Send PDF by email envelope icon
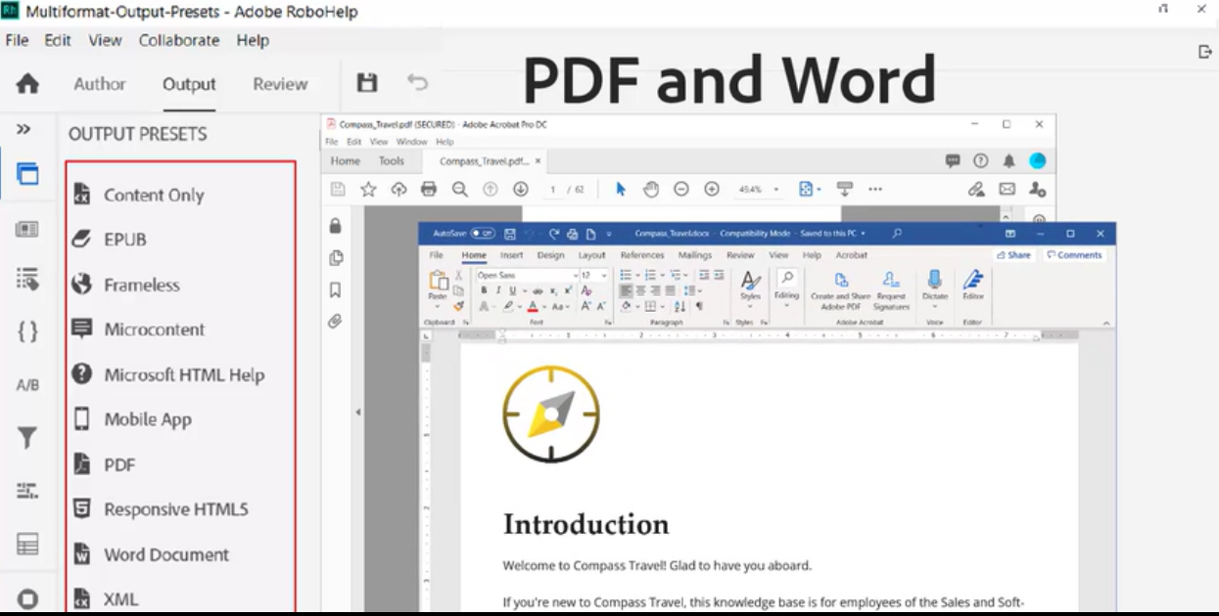This screenshot has height=616, width=1219. pos(1008,189)
